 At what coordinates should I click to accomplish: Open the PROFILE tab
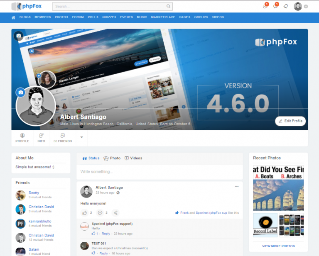[22, 138]
